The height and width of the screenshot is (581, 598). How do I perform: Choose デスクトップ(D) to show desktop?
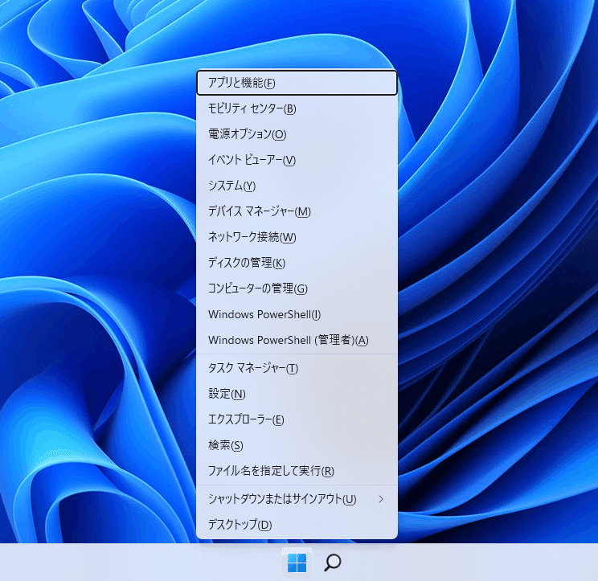click(x=297, y=525)
